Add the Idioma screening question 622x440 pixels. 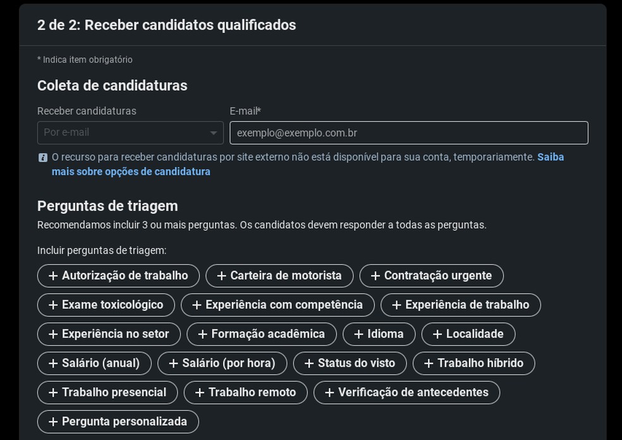click(x=379, y=334)
